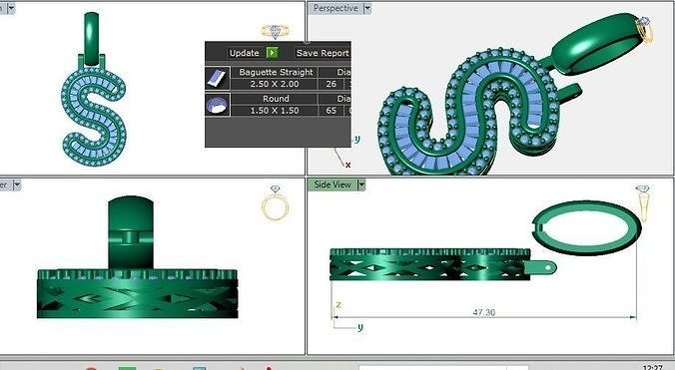Select the Baguette Straight gem icon
Image resolution: width=675 pixels, height=370 pixels.
pyautogui.click(x=218, y=78)
